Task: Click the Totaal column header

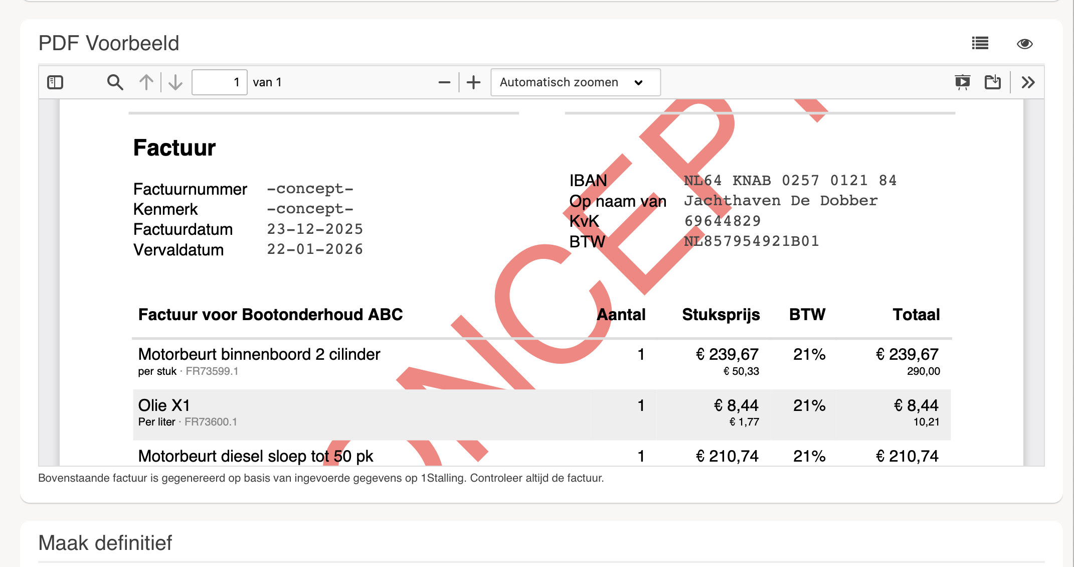Action: coord(916,315)
